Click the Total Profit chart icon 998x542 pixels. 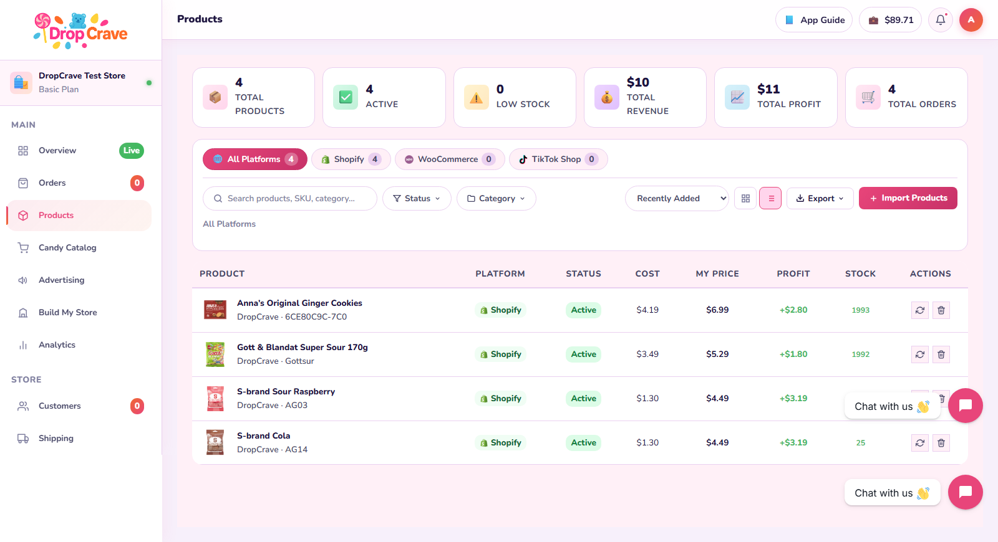click(x=737, y=97)
